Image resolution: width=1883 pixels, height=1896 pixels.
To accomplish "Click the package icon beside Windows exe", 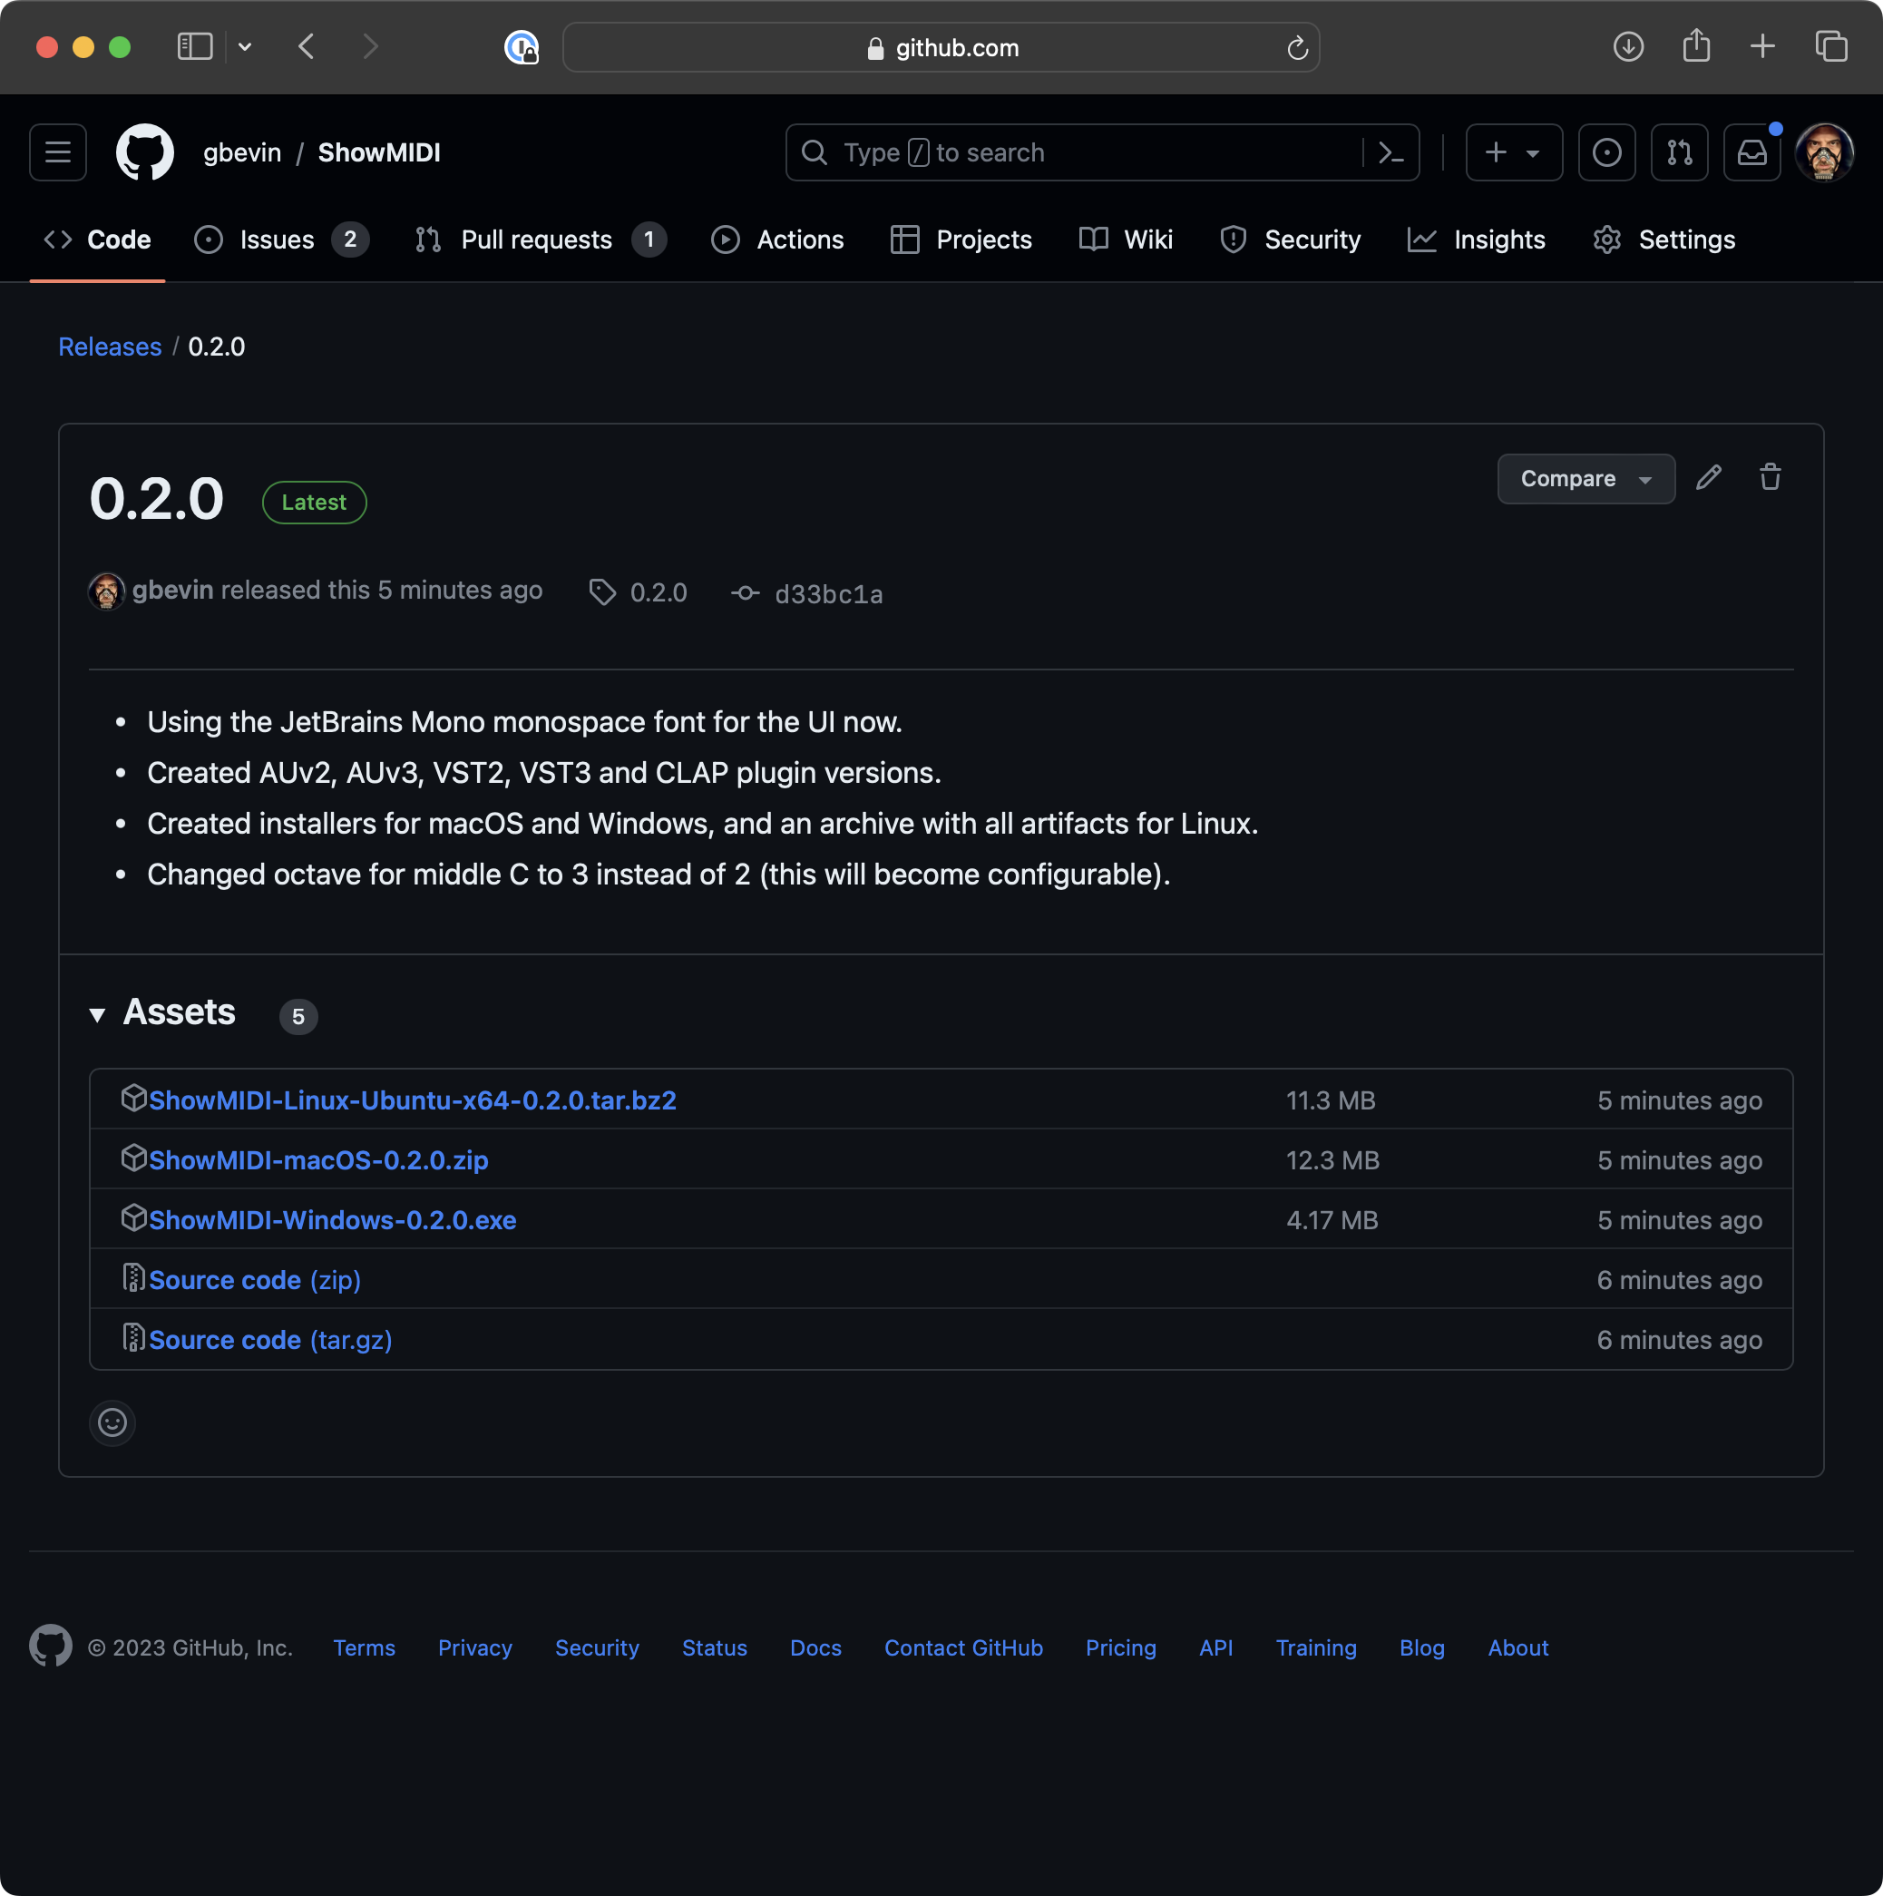I will pyautogui.click(x=133, y=1217).
